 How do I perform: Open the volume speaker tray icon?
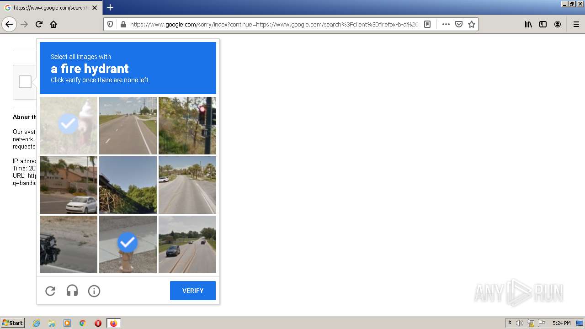(520, 323)
